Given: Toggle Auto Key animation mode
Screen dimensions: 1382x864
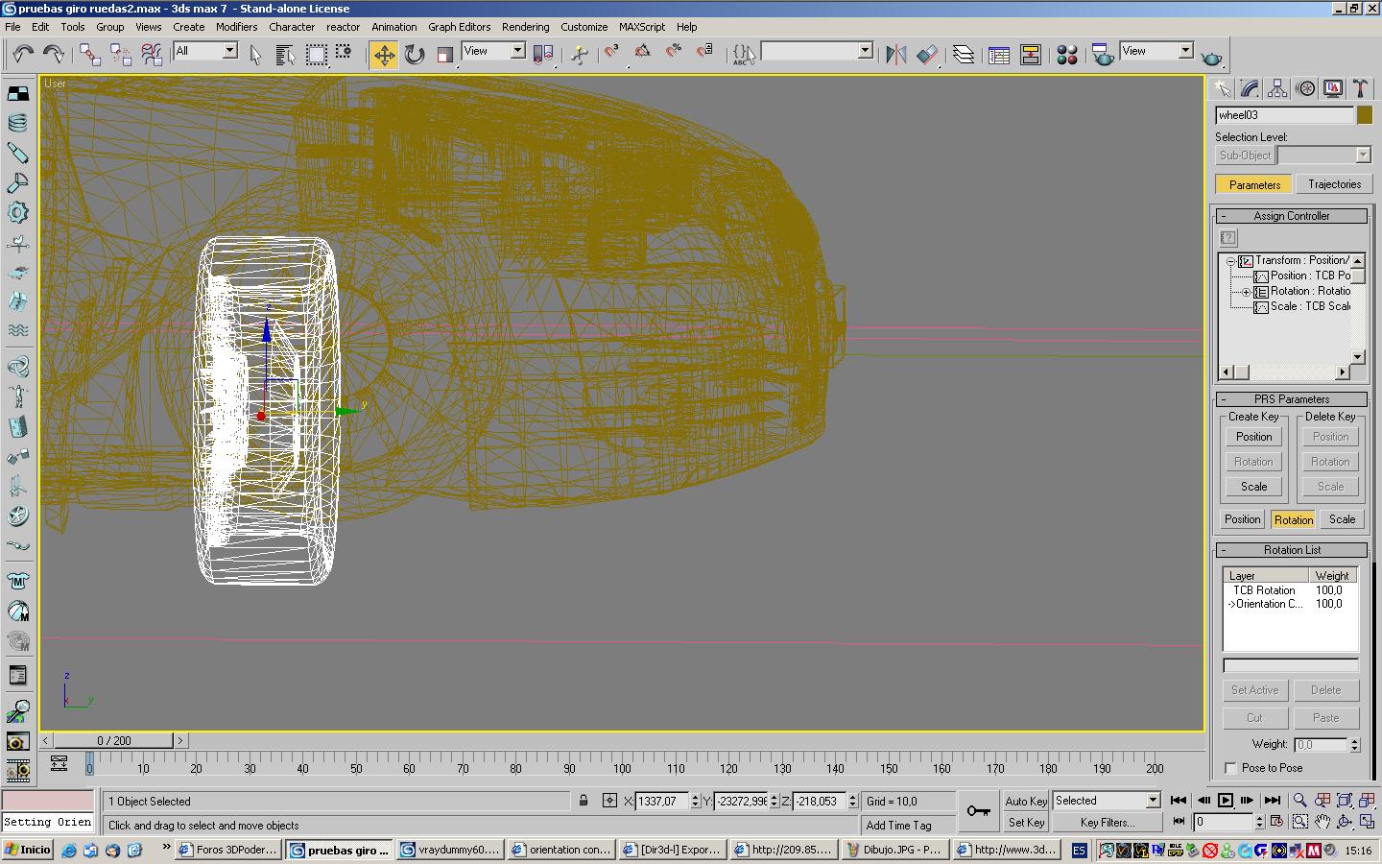Looking at the screenshot, I should 1025,801.
